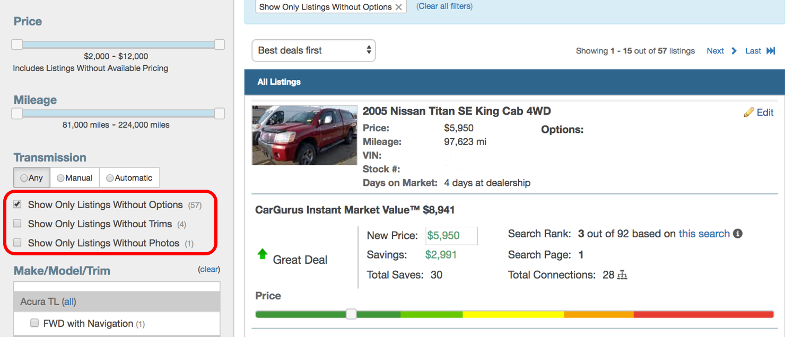Select the Any transmission radio
The width and height of the screenshot is (785, 338).
click(24, 178)
